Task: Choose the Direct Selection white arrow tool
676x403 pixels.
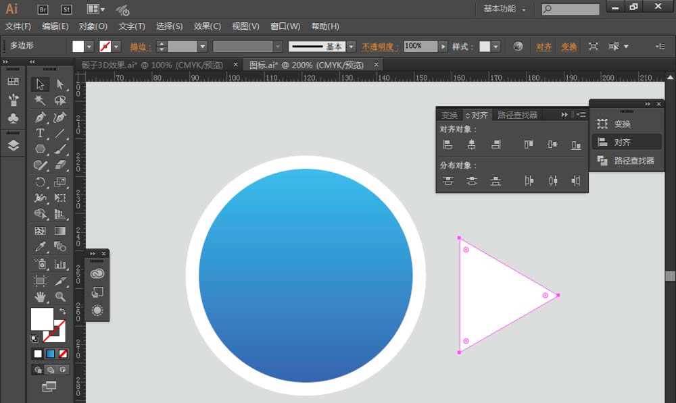Action: 60,84
